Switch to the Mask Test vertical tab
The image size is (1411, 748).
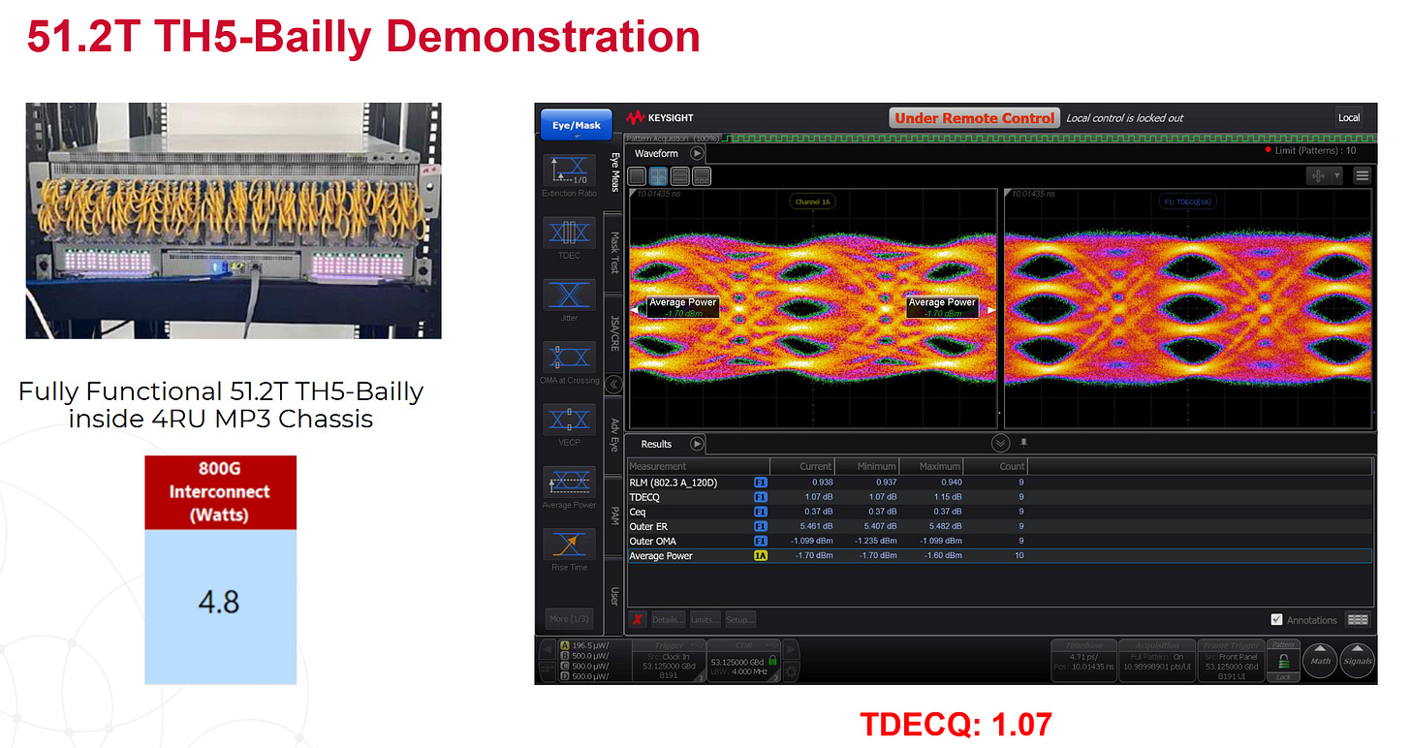coord(614,253)
